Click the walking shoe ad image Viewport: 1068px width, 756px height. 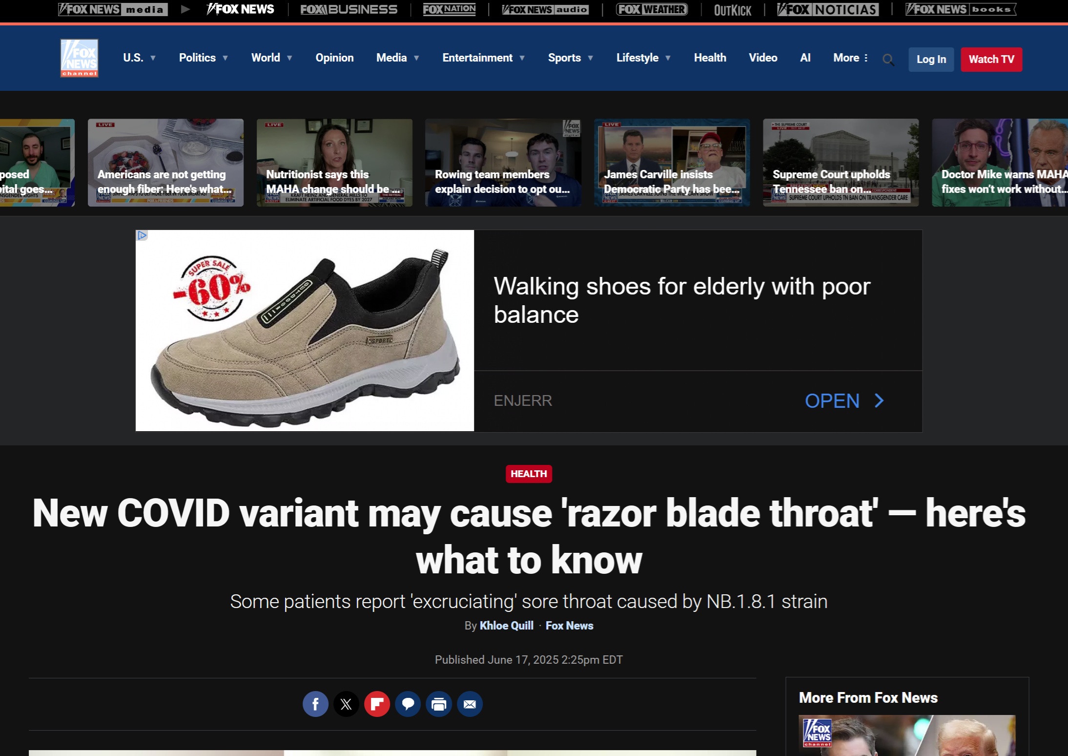305,331
